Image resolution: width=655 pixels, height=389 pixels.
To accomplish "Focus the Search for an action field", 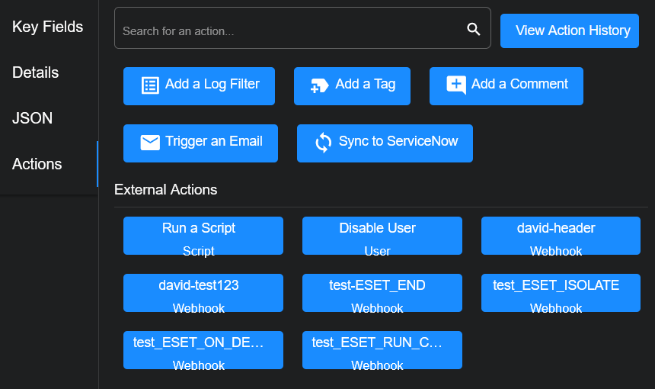I will (289, 31).
